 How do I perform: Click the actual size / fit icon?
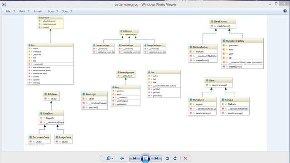122,158
